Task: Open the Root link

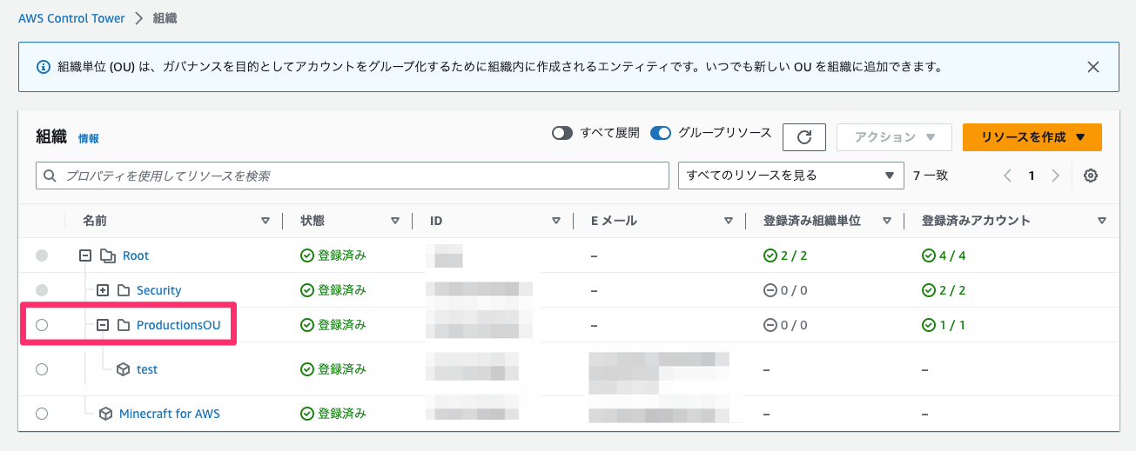Action: click(136, 255)
